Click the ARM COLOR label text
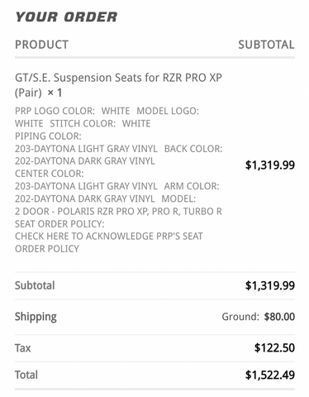 [192, 186]
